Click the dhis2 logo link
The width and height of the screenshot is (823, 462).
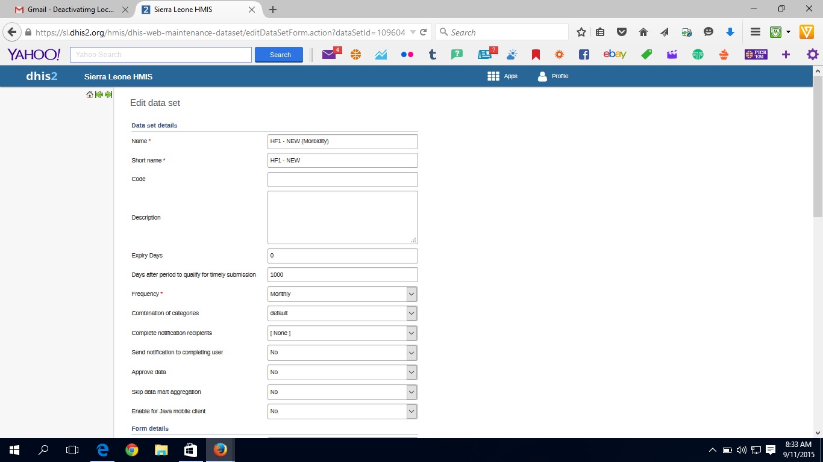tap(42, 76)
